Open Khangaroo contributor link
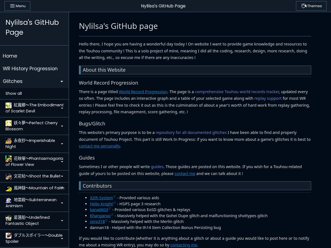Viewport: 331px width, 248px height. click(x=100, y=216)
